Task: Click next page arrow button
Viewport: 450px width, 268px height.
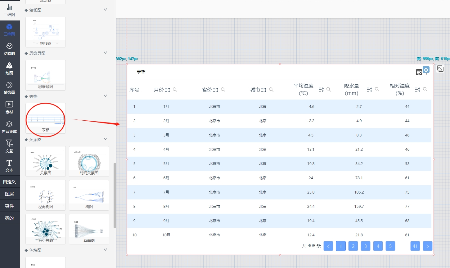Action: coord(427,246)
